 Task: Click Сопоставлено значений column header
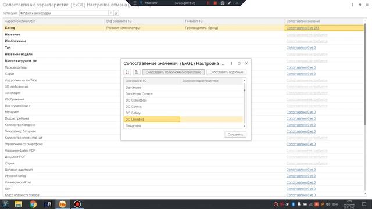324,21
